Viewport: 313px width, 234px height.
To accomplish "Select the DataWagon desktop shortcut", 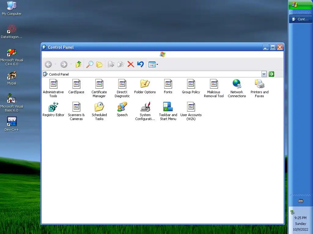I will [11, 31].
